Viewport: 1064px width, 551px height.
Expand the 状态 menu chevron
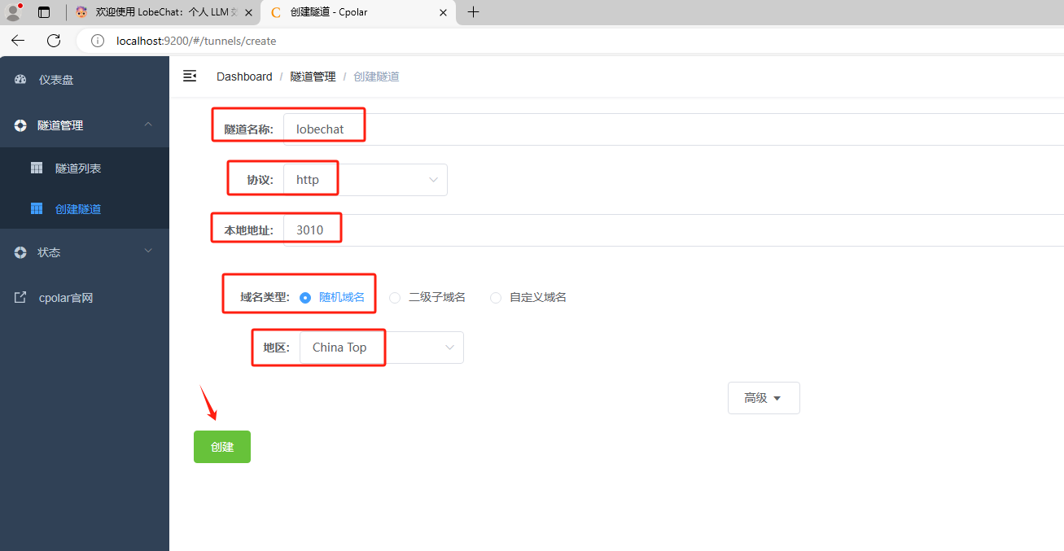pos(148,251)
